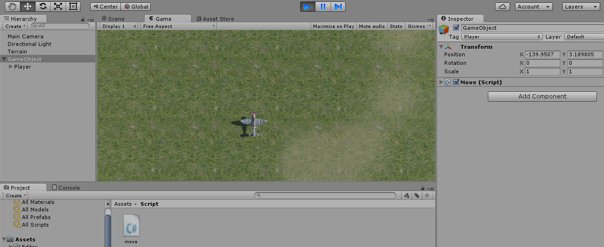Select the Rect transform tool
The height and width of the screenshot is (247, 604).
click(73, 7)
